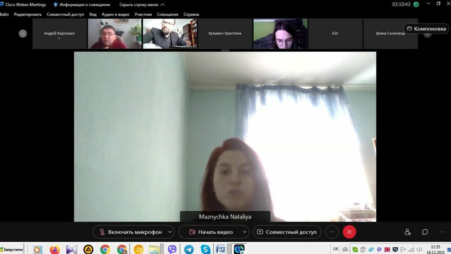Click the red leave meeting button

(349, 232)
